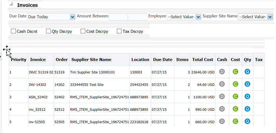Click the Cost discrepancy icon for inv_52512

pos(235,109)
